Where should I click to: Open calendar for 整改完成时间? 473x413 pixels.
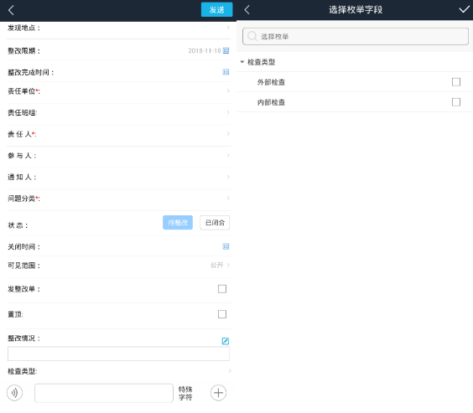click(226, 72)
